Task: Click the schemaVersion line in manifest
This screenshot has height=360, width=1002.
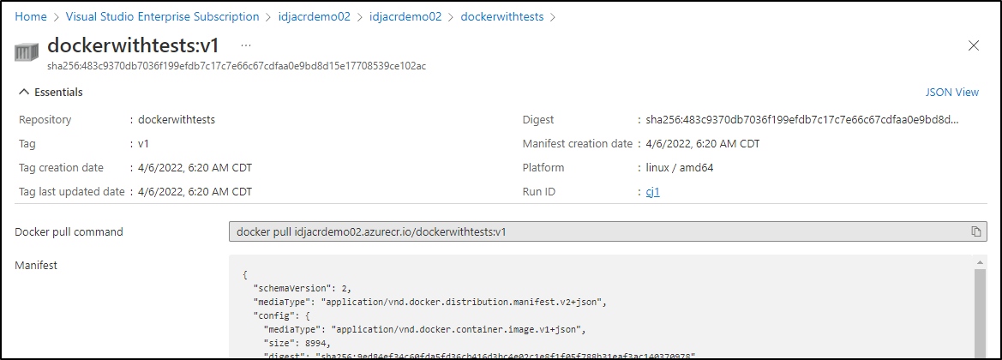Action: 303,288
